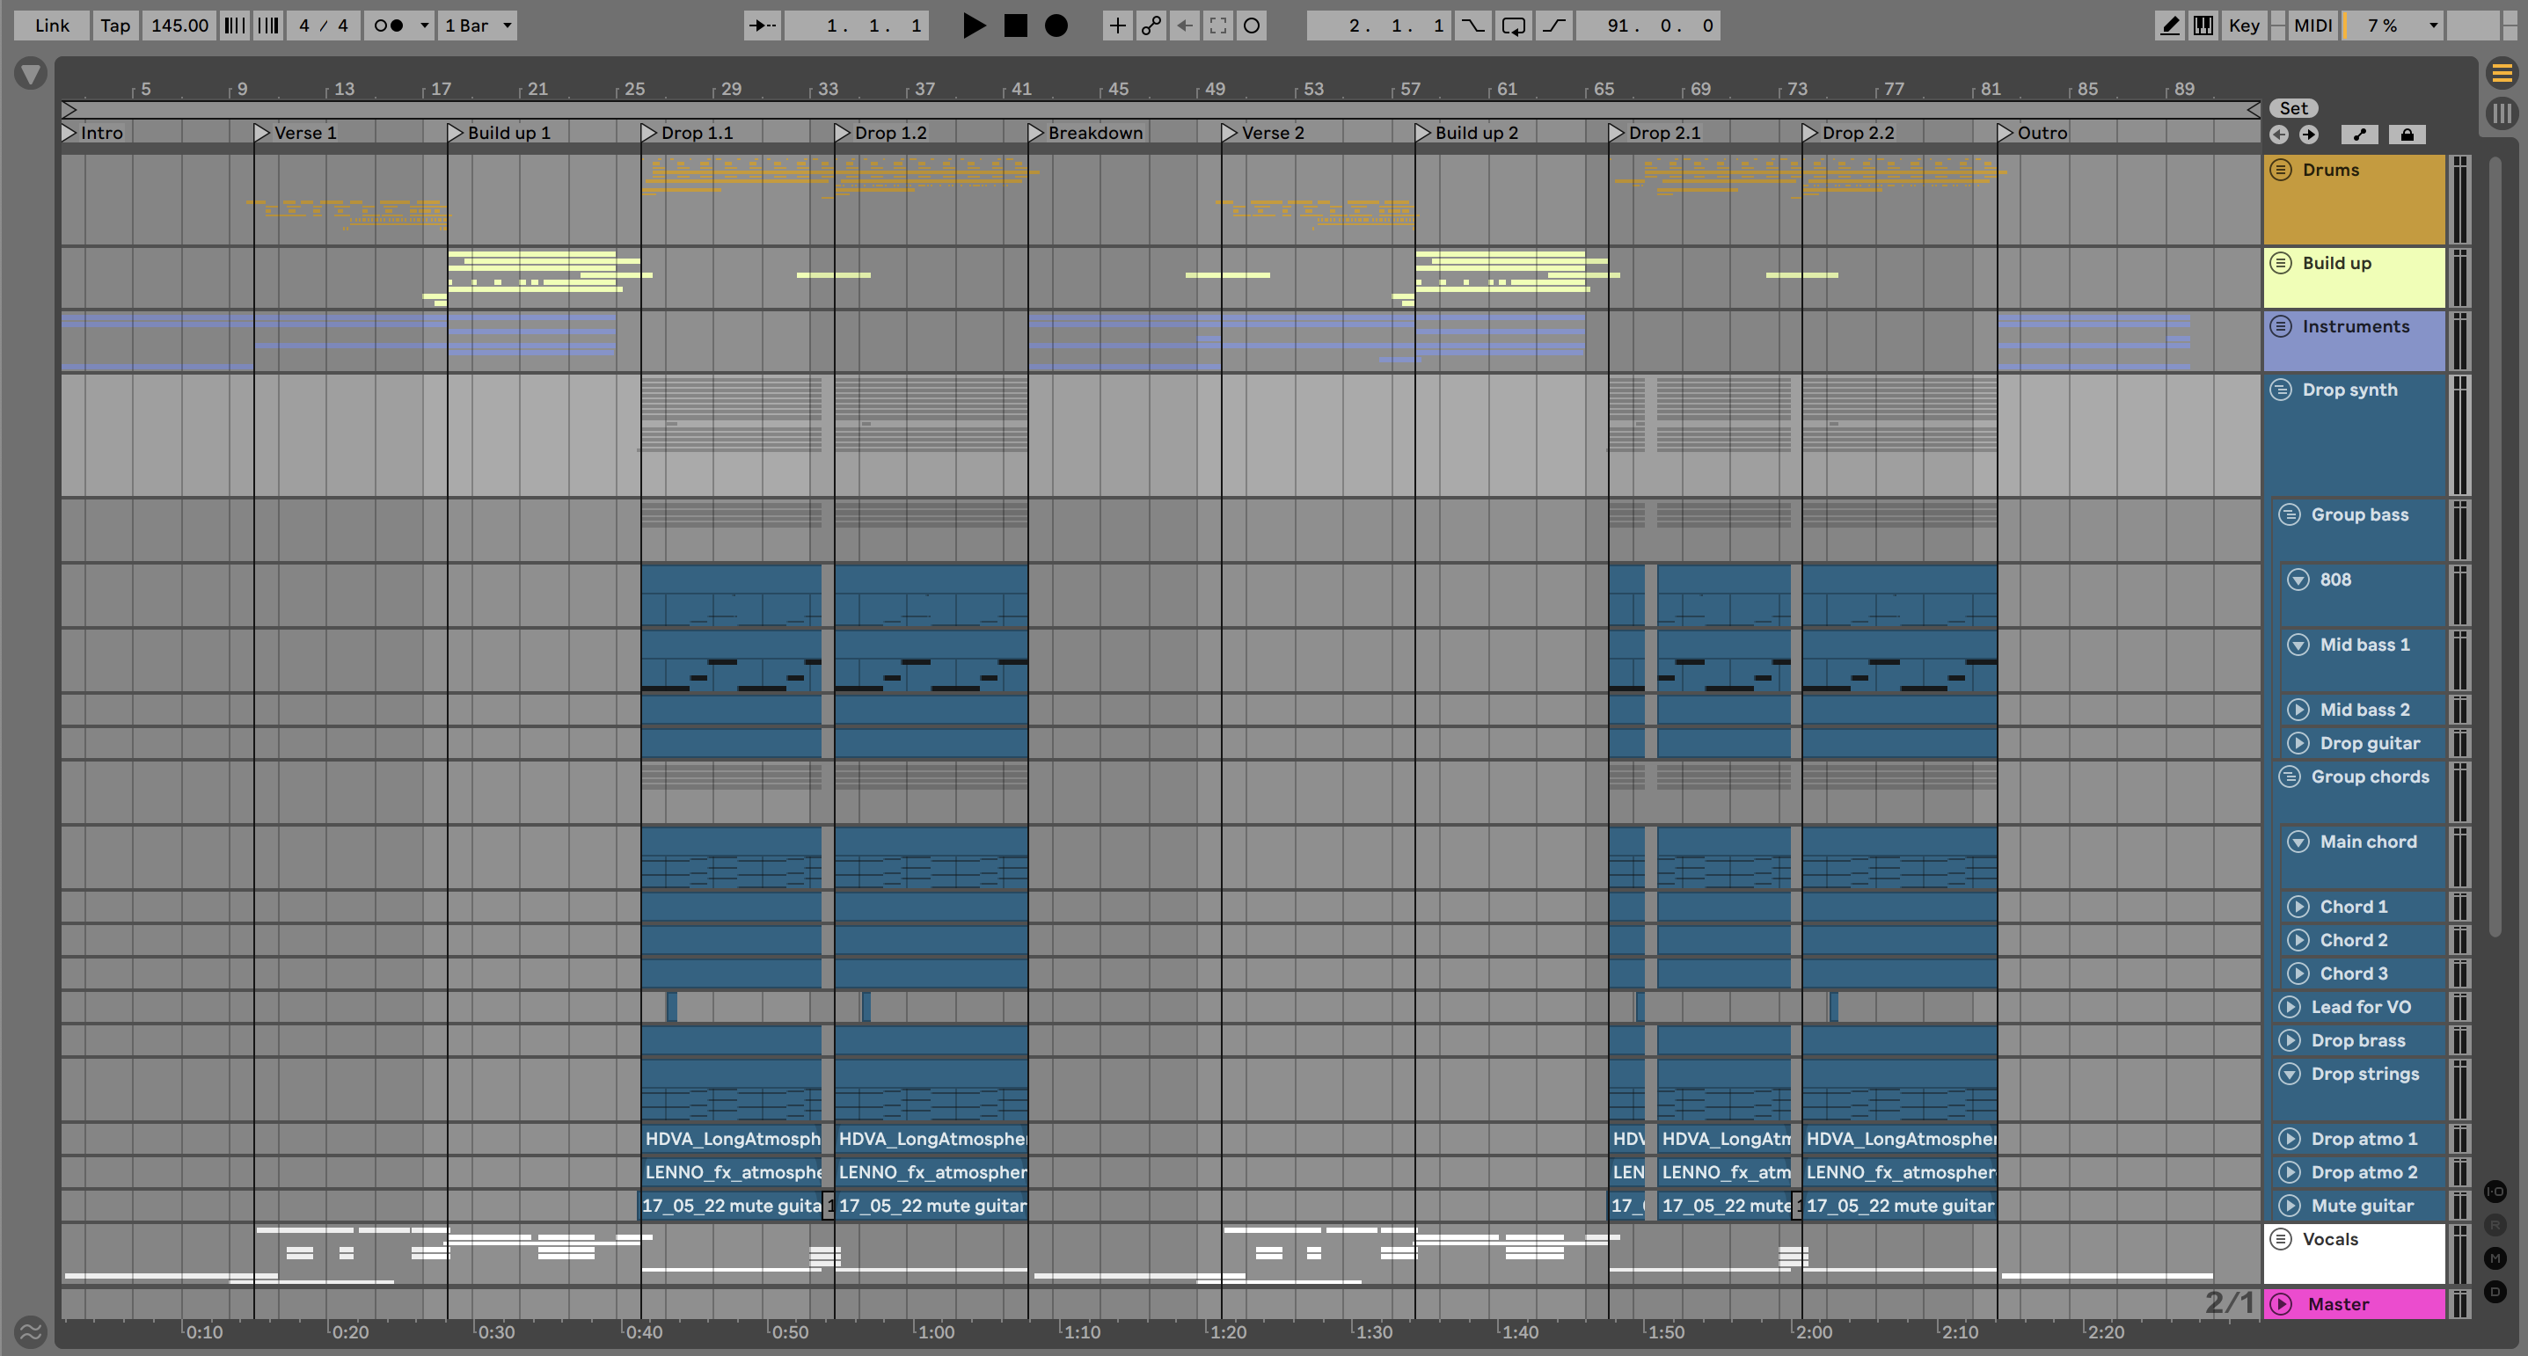Screen dimensions: 2528x1356
Task: Toggle the arrangement Loop switch
Action: tap(1513, 26)
